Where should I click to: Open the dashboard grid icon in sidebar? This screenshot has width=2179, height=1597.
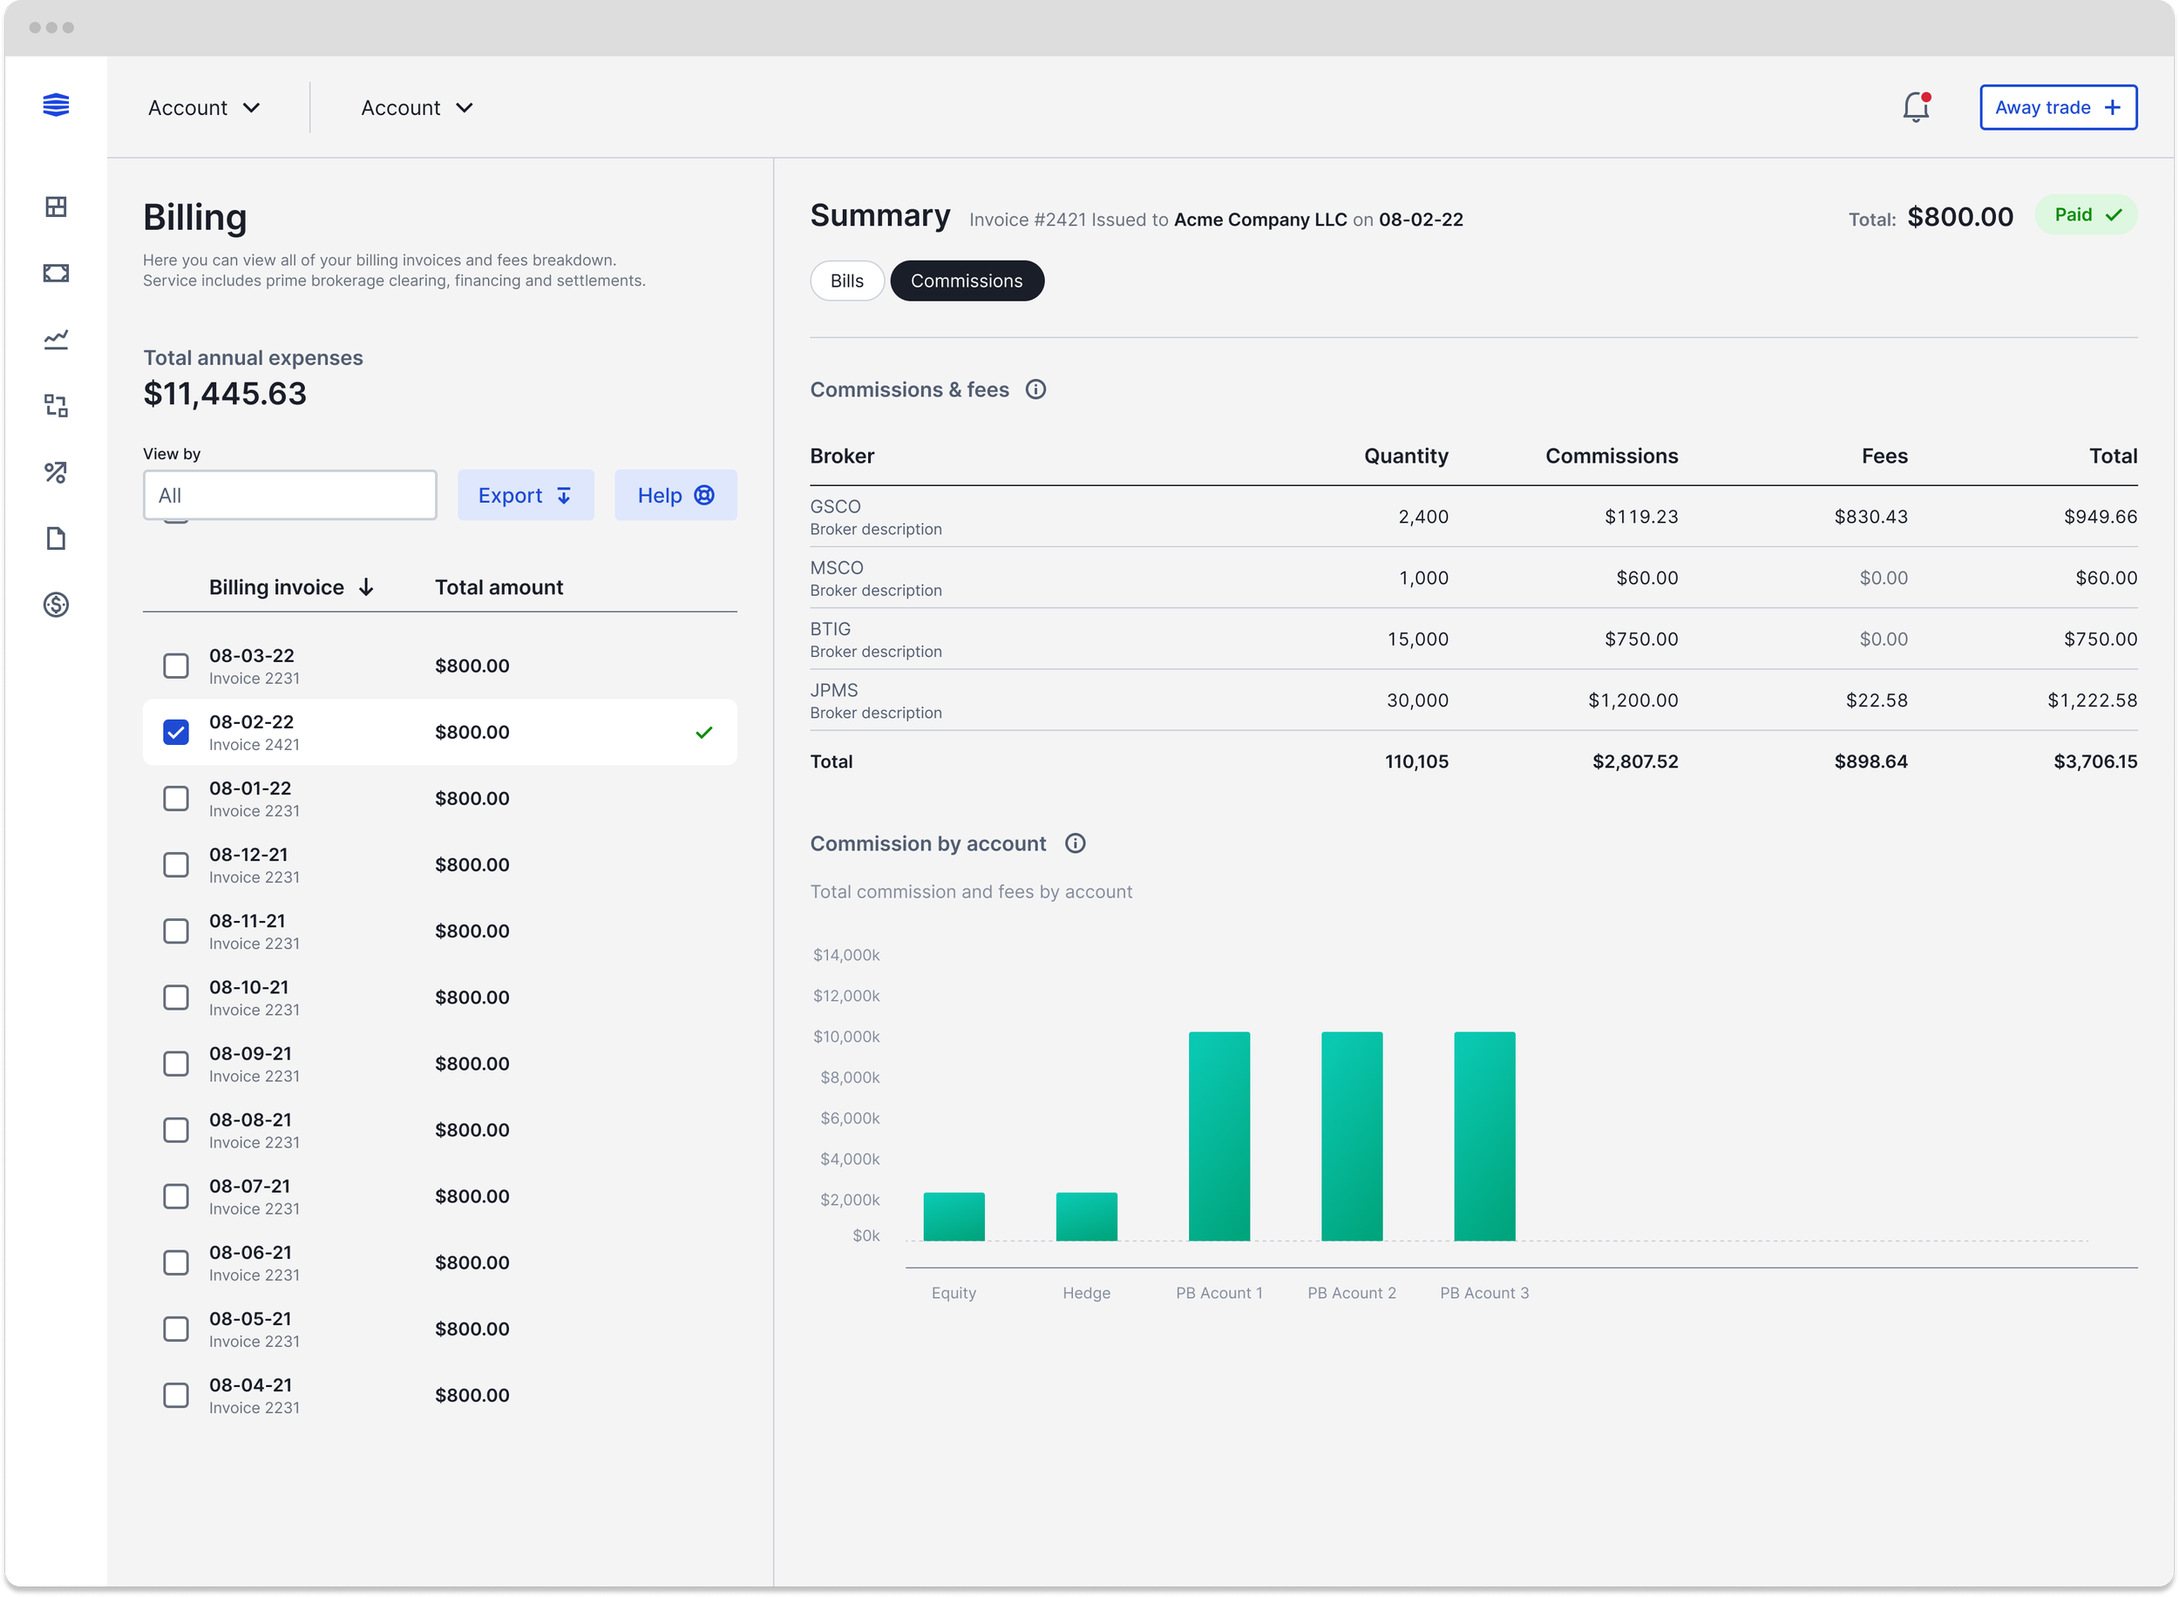(56, 206)
